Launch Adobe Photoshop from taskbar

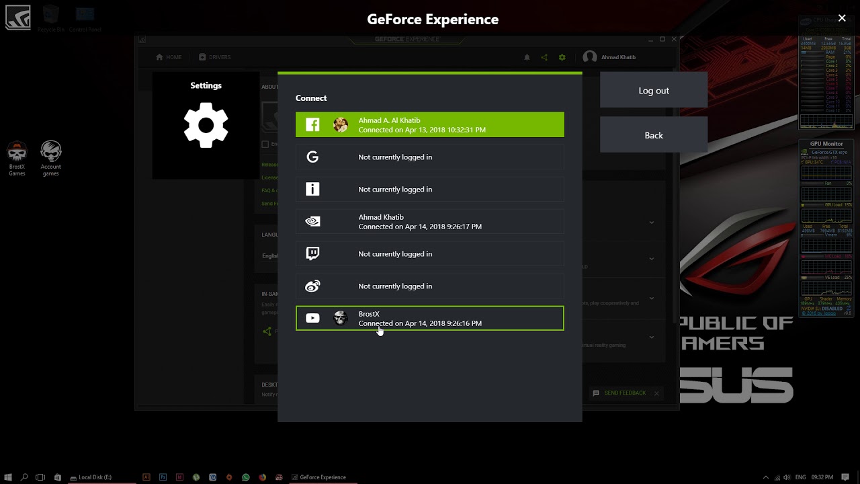(163, 477)
